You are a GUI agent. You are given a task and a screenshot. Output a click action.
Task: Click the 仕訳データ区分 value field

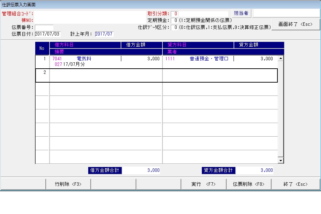(x=176, y=27)
